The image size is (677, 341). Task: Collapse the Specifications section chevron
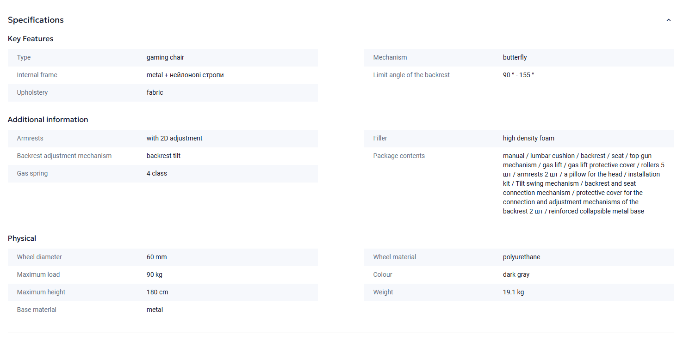pyautogui.click(x=668, y=20)
